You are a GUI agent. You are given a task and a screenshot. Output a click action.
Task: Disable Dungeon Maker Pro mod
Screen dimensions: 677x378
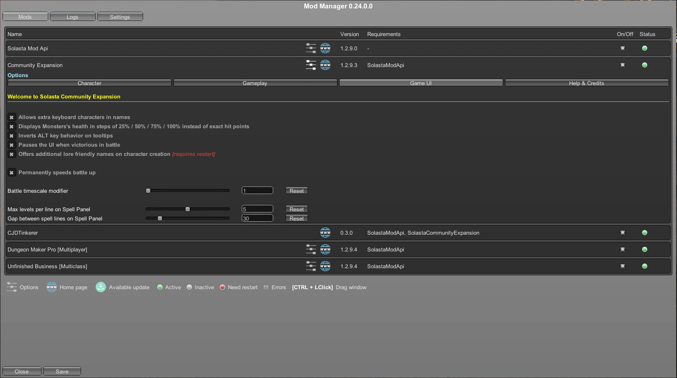click(x=622, y=249)
